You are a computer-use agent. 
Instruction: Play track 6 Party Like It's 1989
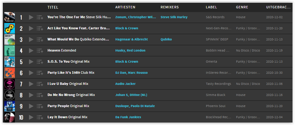[x=31, y=73]
